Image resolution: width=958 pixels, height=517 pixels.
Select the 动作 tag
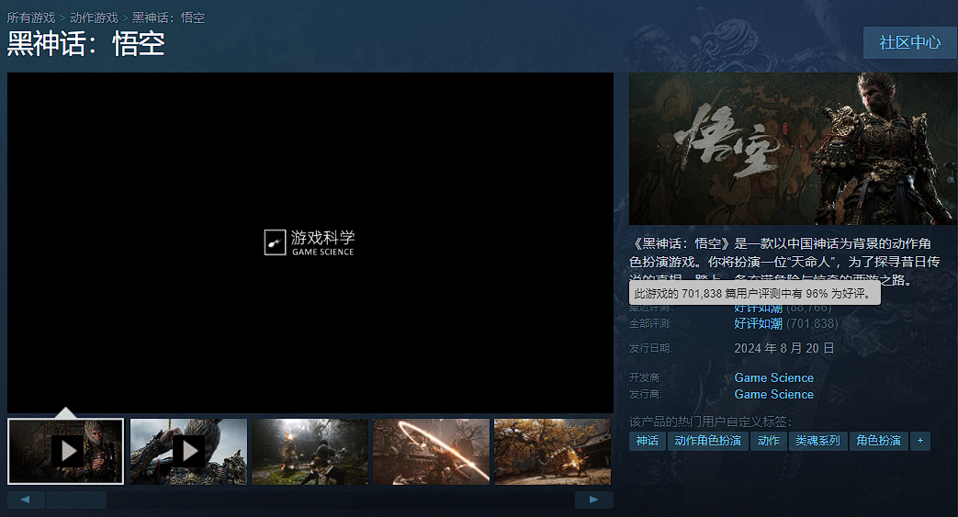pyautogui.click(x=769, y=441)
